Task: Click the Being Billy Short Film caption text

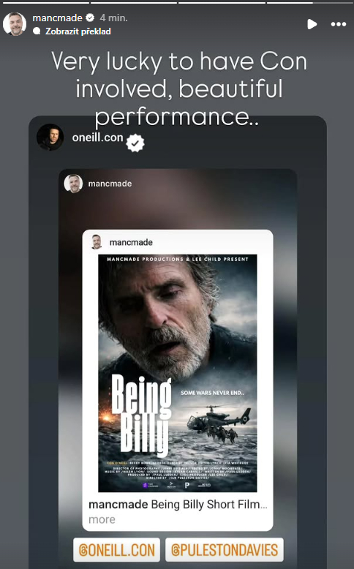Action: [x=209, y=505]
